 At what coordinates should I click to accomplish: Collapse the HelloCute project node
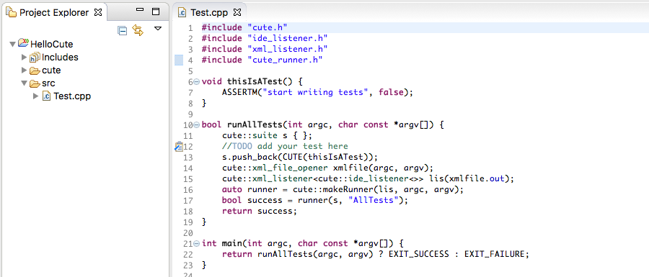(x=13, y=44)
